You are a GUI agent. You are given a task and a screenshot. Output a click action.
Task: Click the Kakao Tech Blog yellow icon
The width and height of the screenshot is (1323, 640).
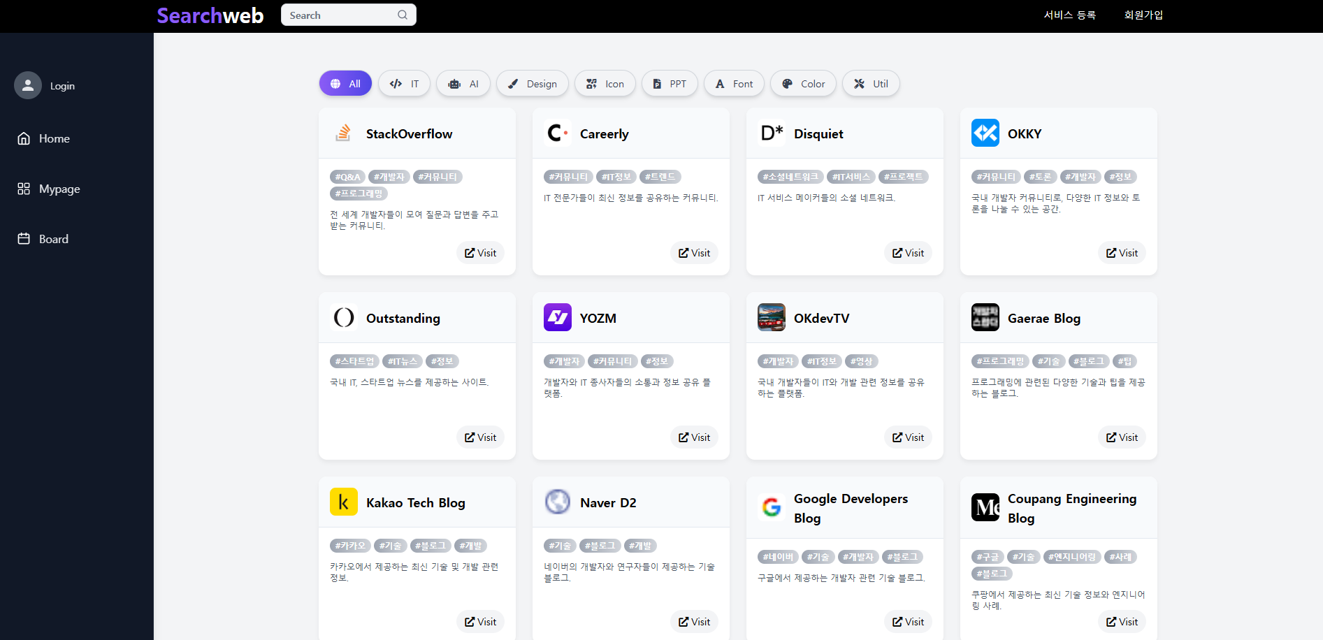tap(343, 502)
